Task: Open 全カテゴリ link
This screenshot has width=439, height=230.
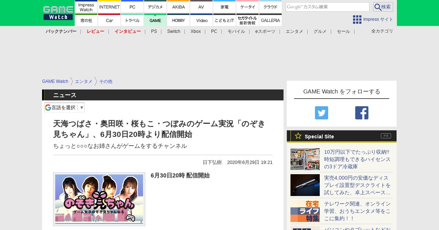Action: pos(382,31)
